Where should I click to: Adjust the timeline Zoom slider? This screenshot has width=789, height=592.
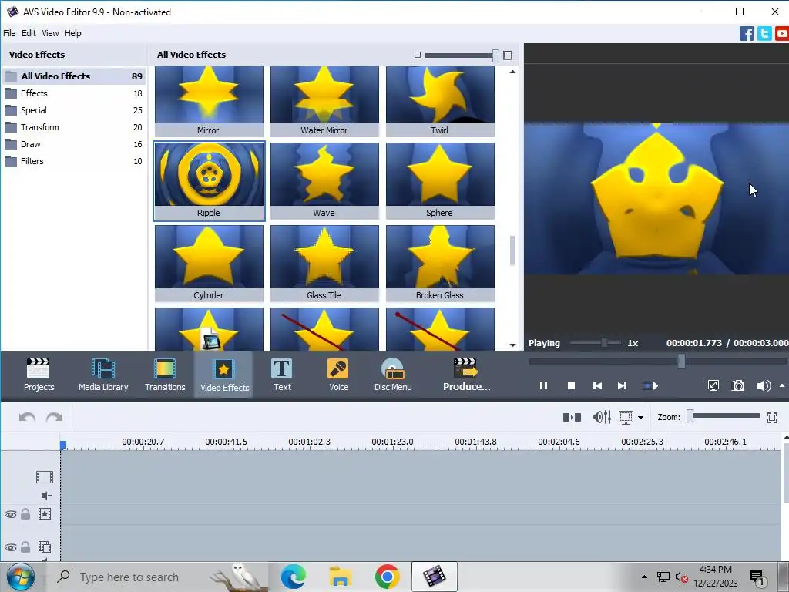click(x=690, y=415)
